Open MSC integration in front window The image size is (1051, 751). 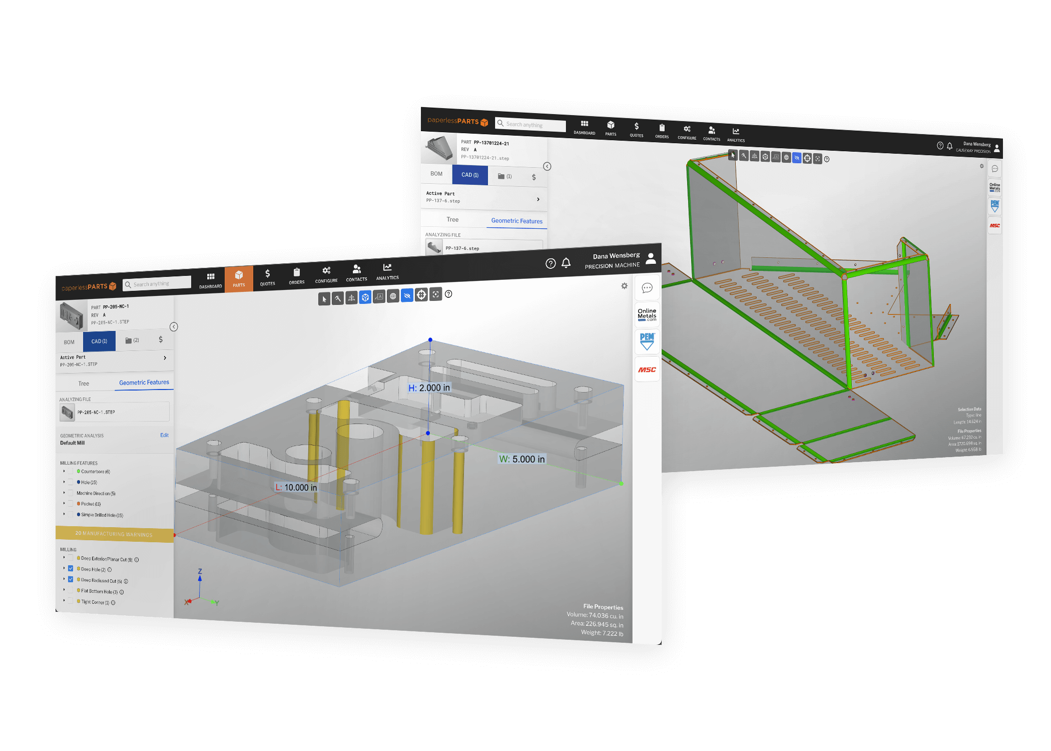[647, 369]
